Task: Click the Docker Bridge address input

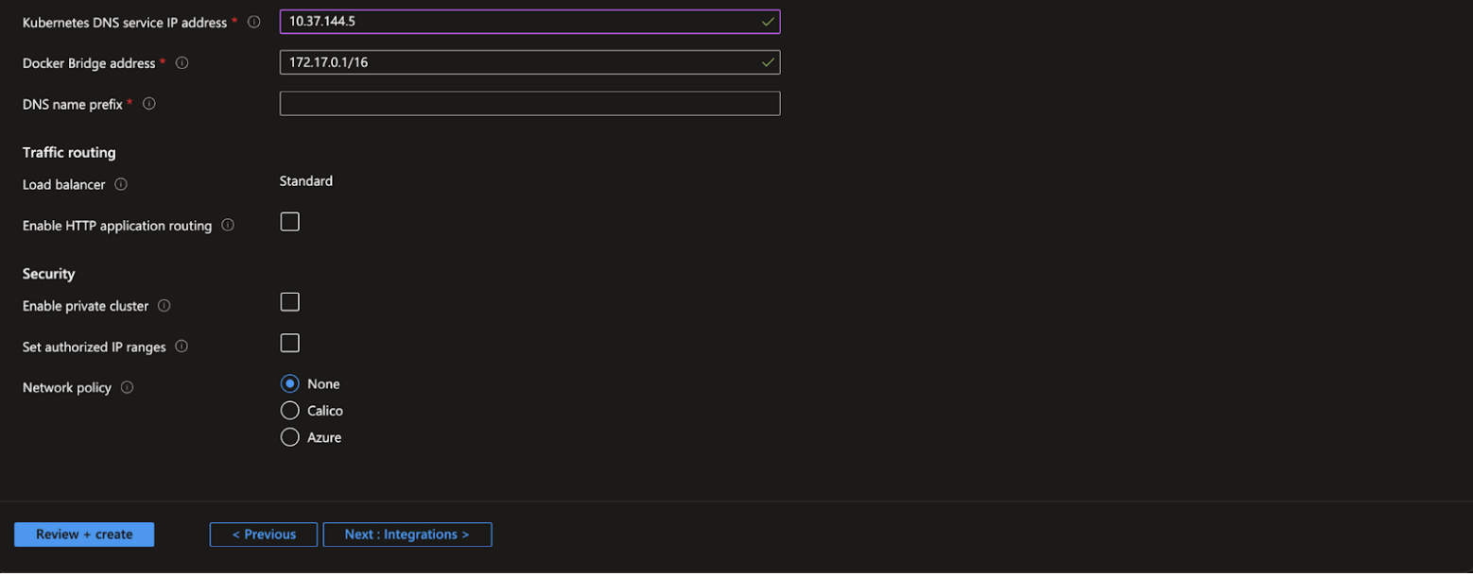Action: [x=520, y=63]
